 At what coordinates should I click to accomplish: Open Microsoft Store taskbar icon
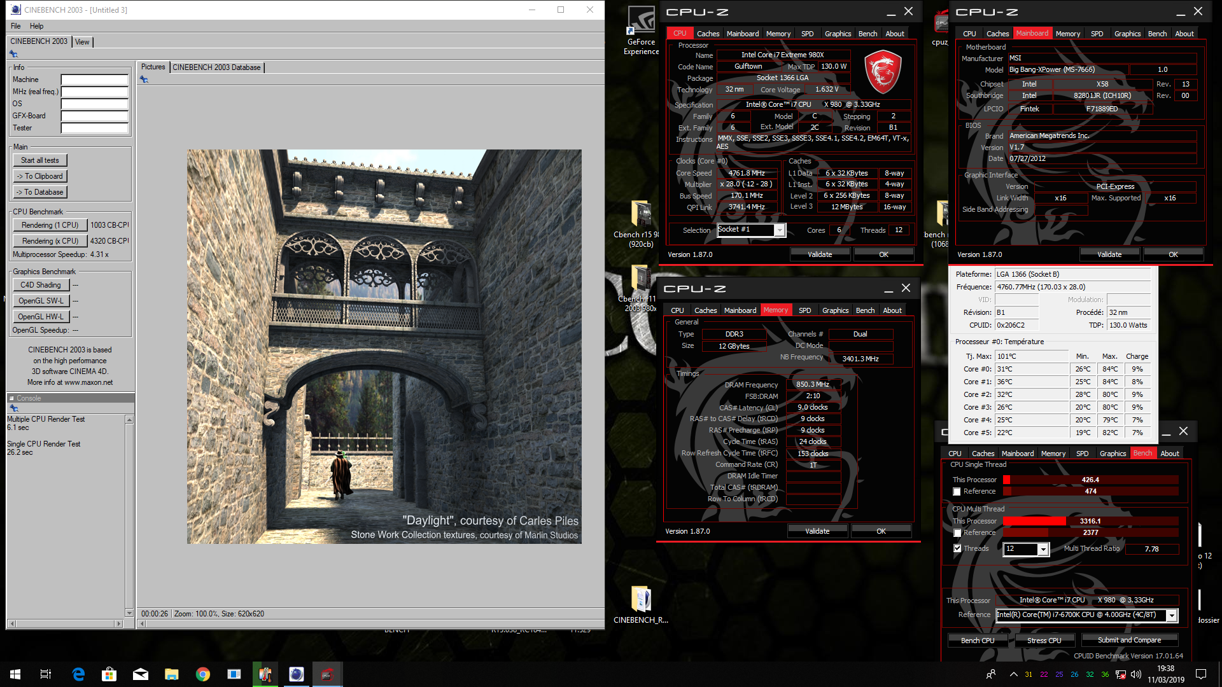pos(109,674)
